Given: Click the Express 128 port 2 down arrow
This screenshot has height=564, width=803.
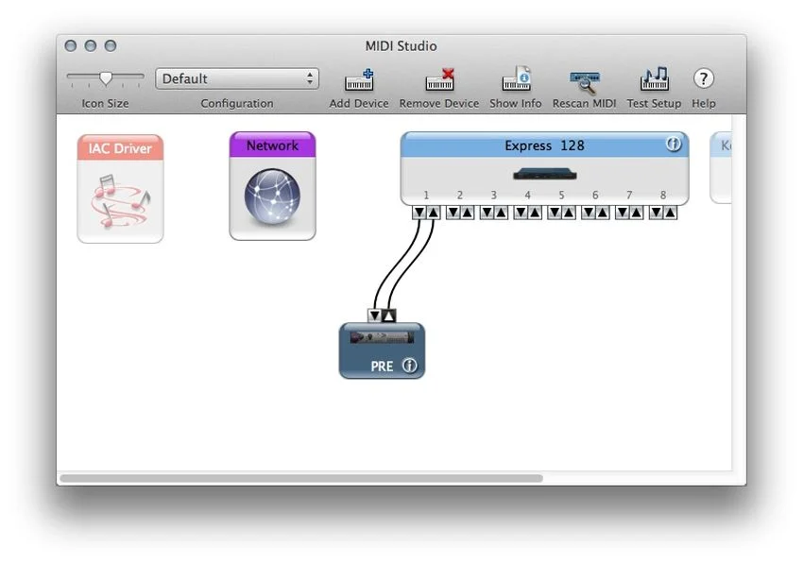Looking at the screenshot, I should (x=453, y=213).
